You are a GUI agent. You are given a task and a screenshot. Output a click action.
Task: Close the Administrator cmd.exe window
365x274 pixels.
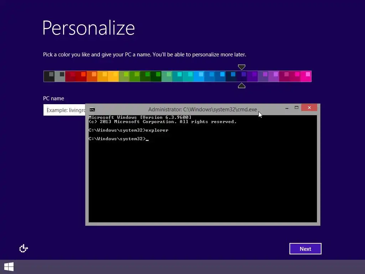tap(309, 107)
